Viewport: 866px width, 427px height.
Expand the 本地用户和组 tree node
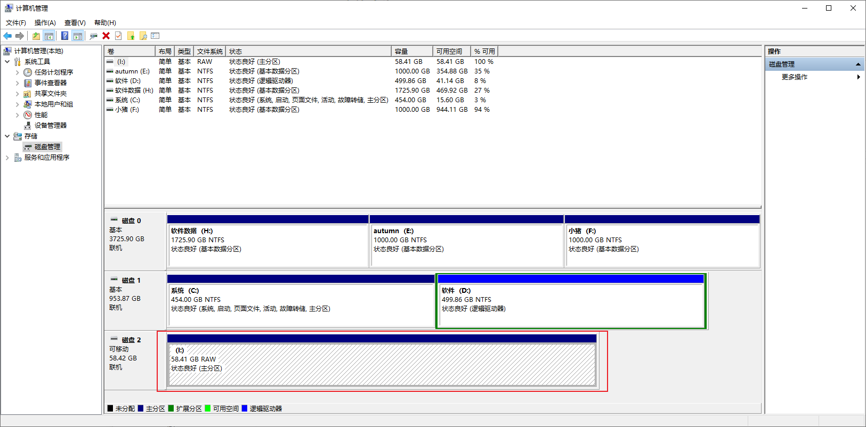pyautogui.click(x=17, y=104)
